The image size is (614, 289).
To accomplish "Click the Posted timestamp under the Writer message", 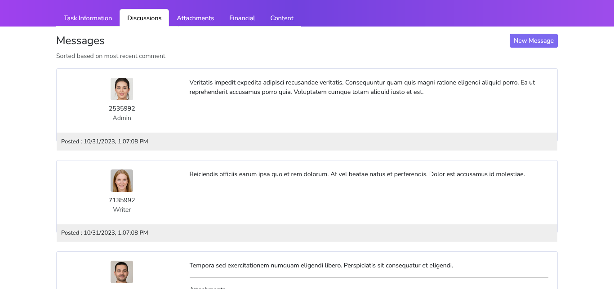I will [105, 233].
